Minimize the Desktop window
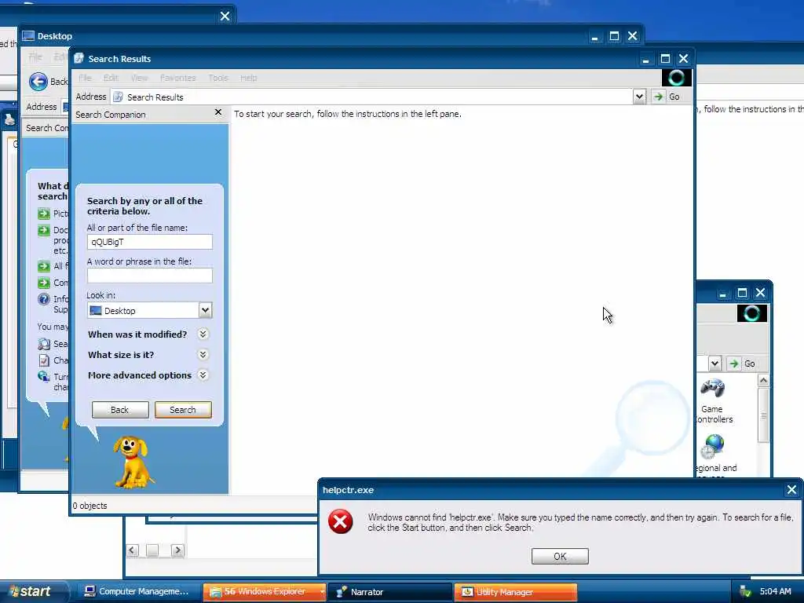The height and width of the screenshot is (603, 804). (x=594, y=36)
